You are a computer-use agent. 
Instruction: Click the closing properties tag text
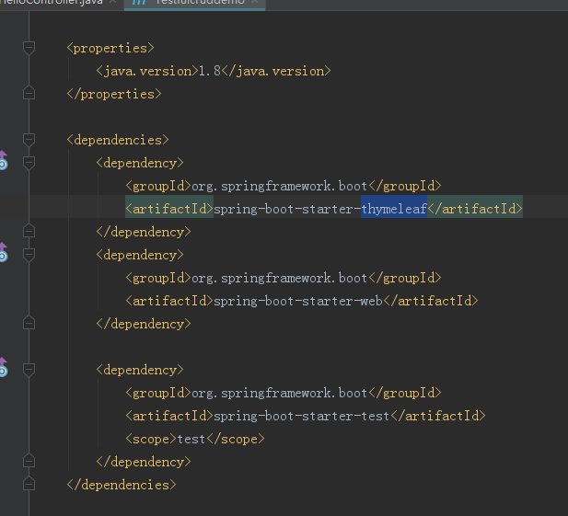[114, 94]
